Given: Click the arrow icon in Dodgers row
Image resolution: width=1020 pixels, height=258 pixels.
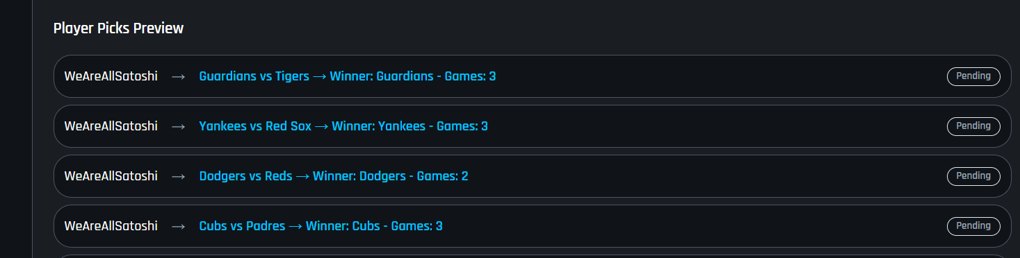Looking at the screenshot, I should [x=178, y=176].
